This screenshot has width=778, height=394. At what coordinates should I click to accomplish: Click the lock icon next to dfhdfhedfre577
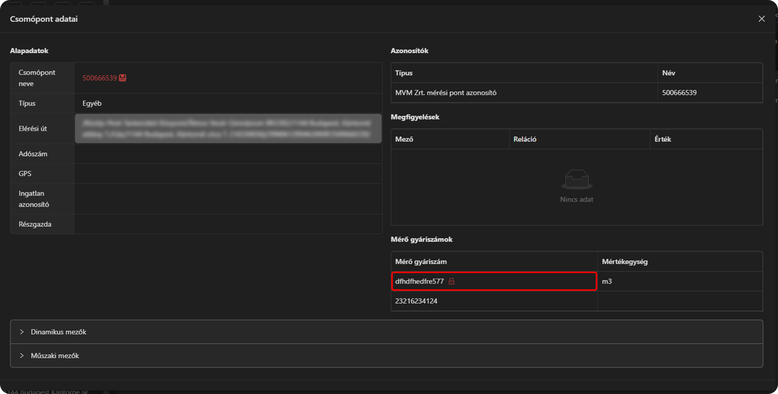452,281
